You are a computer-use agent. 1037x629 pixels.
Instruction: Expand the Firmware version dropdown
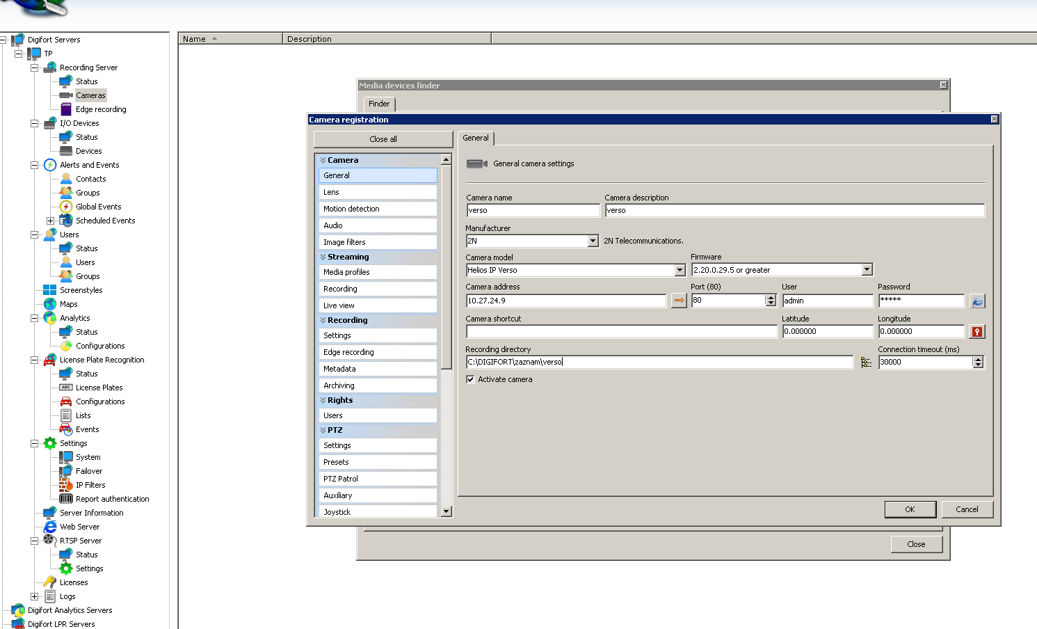pos(867,270)
